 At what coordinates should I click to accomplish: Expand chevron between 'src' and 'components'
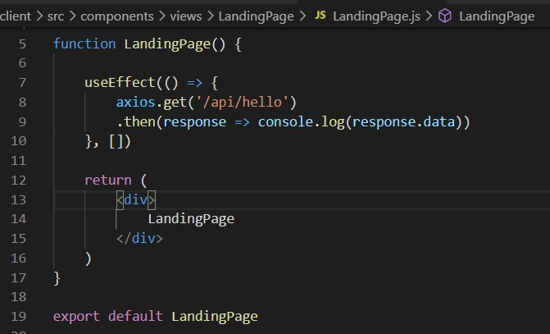[72, 16]
